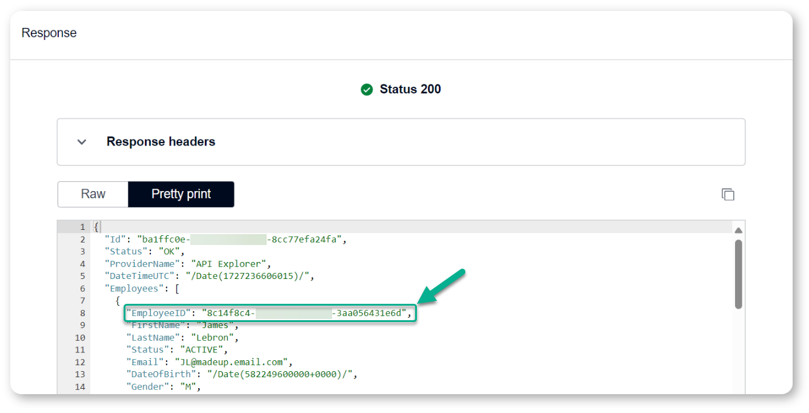The image size is (809, 413).
Task: Switch to the Raw view tab
Action: (x=93, y=194)
